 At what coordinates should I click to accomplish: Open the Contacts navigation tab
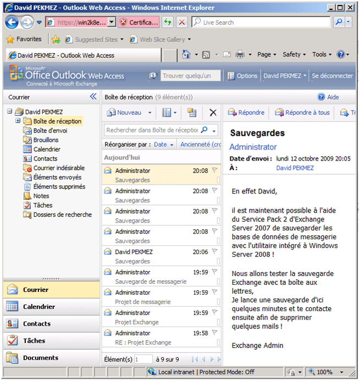pos(36,324)
